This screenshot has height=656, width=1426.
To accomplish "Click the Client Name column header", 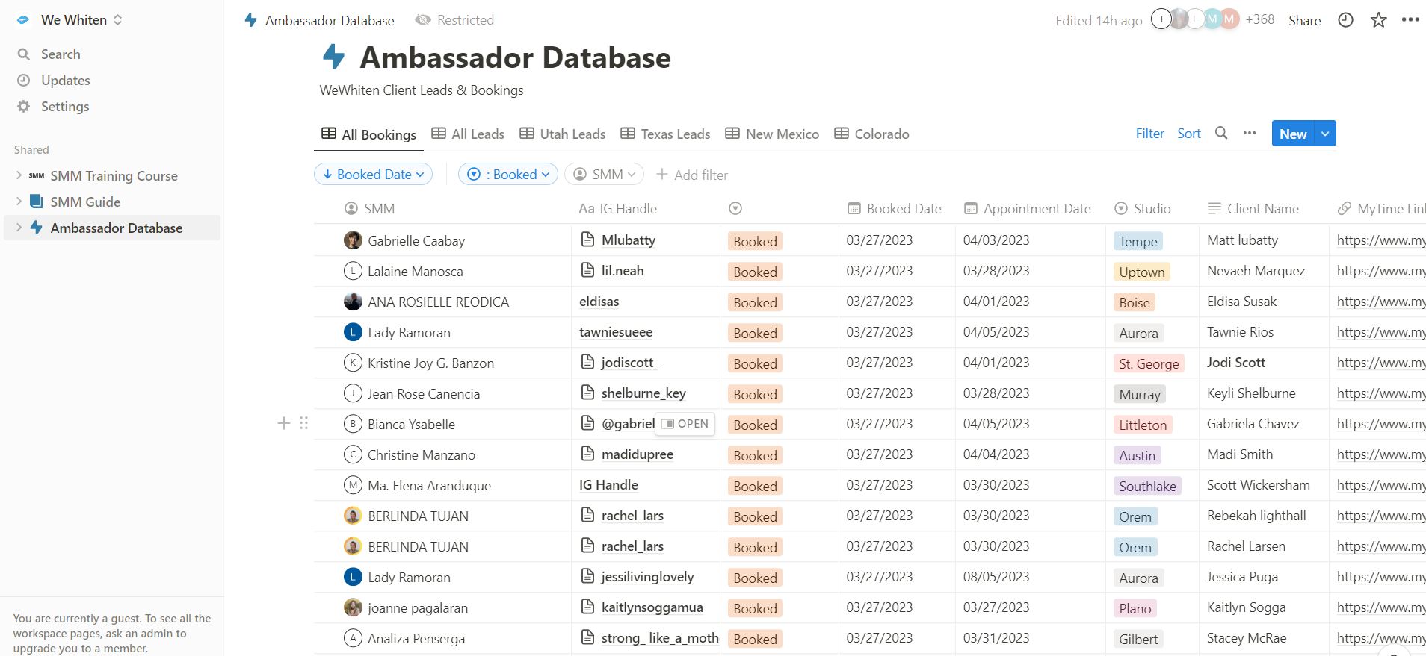I will tap(1253, 209).
